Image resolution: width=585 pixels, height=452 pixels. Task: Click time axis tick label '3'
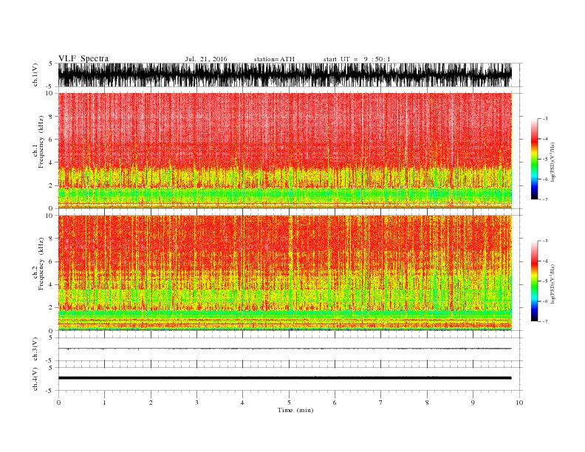click(196, 403)
